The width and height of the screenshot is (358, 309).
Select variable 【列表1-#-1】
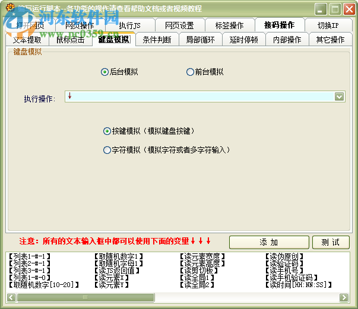point(29,257)
